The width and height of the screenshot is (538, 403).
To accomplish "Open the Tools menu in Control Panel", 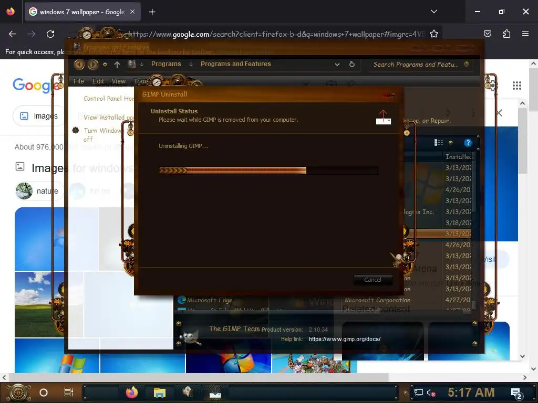I will (141, 81).
